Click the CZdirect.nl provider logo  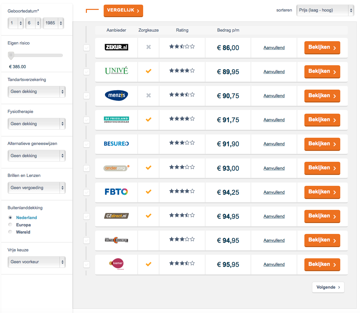coord(116,216)
